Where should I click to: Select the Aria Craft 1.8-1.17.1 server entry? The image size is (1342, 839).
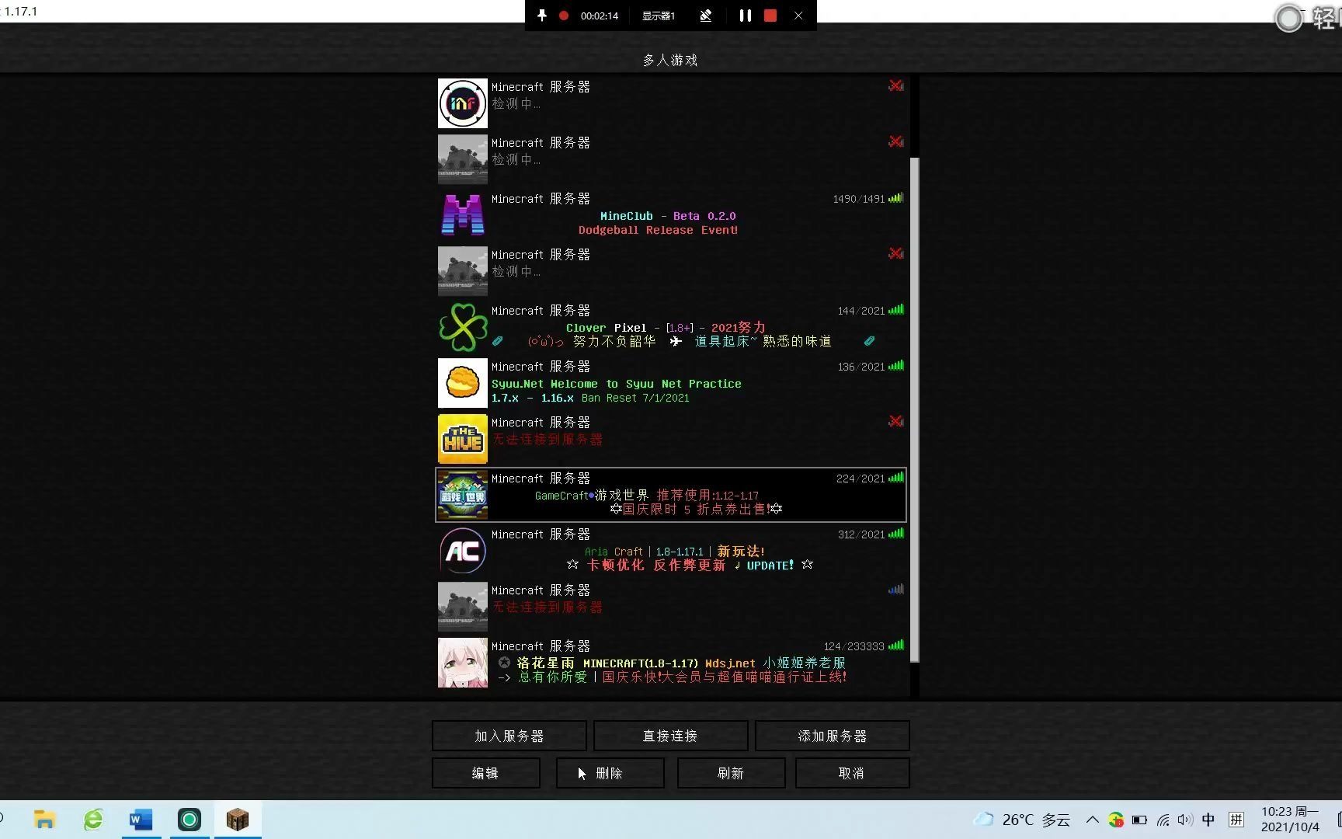coord(671,551)
